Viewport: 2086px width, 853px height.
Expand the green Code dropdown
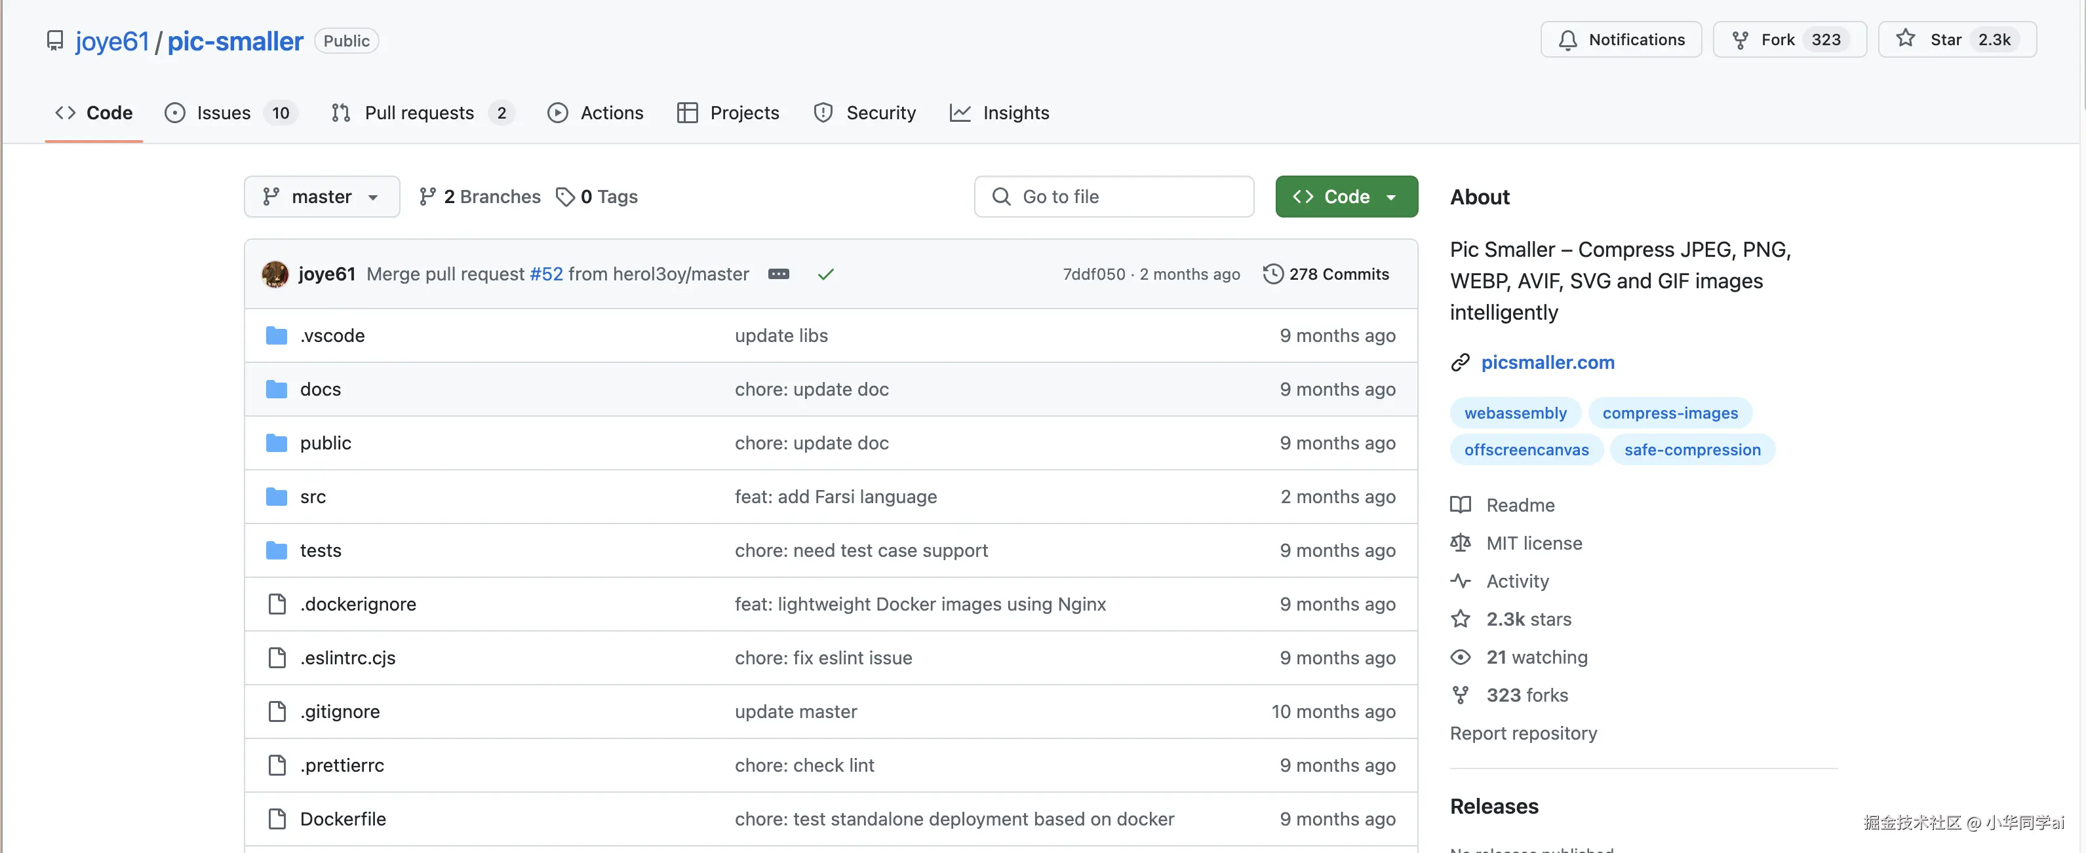pyautogui.click(x=1346, y=197)
